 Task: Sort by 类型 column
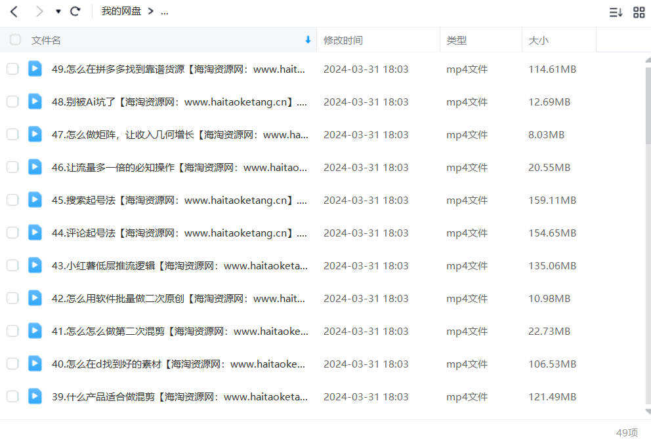click(x=456, y=40)
